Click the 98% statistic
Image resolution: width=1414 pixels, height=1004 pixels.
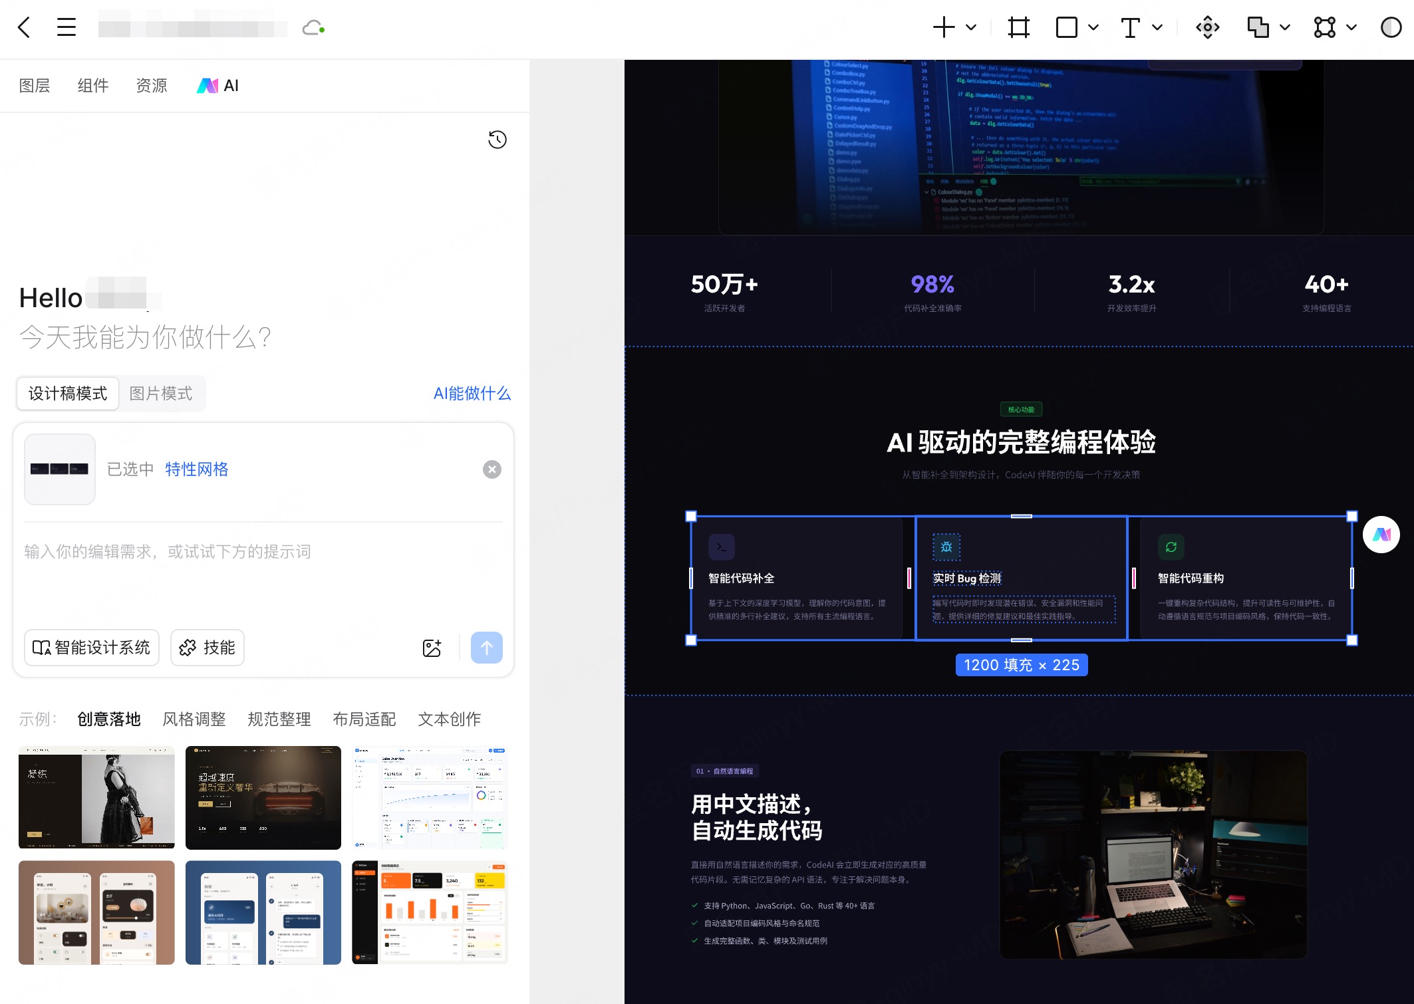coord(932,285)
